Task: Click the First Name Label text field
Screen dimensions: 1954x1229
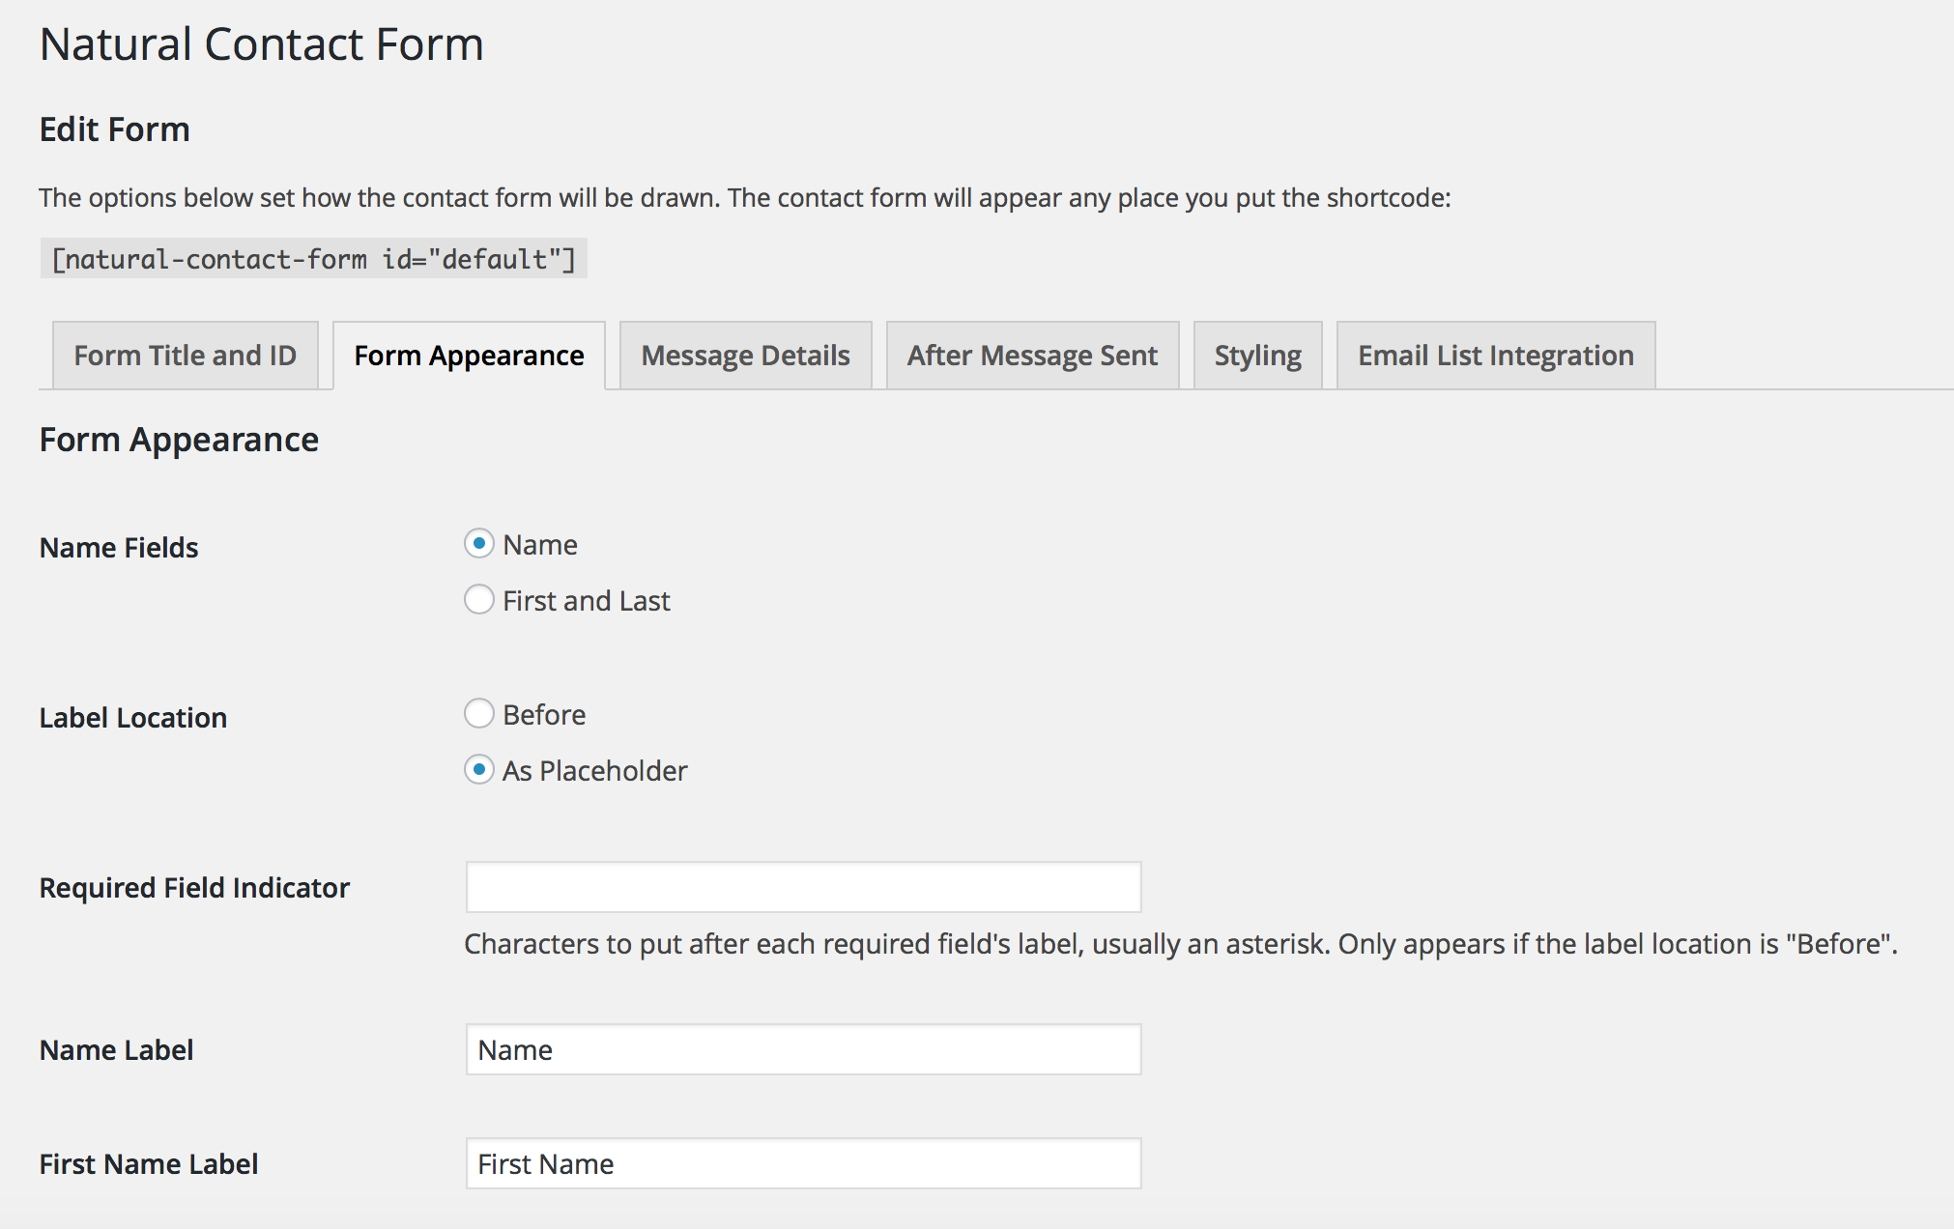Action: [x=803, y=1163]
